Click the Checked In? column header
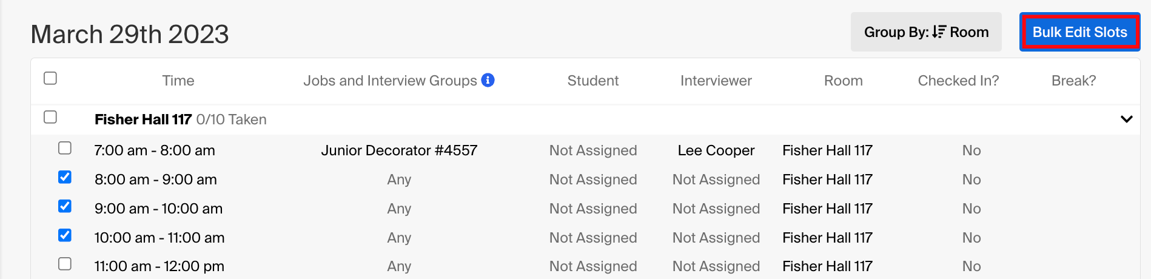This screenshot has width=1151, height=279. coord(958,81)
